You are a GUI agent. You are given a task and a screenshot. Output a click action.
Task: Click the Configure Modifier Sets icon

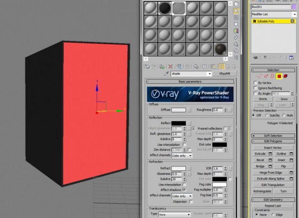[x=291, y=58]
